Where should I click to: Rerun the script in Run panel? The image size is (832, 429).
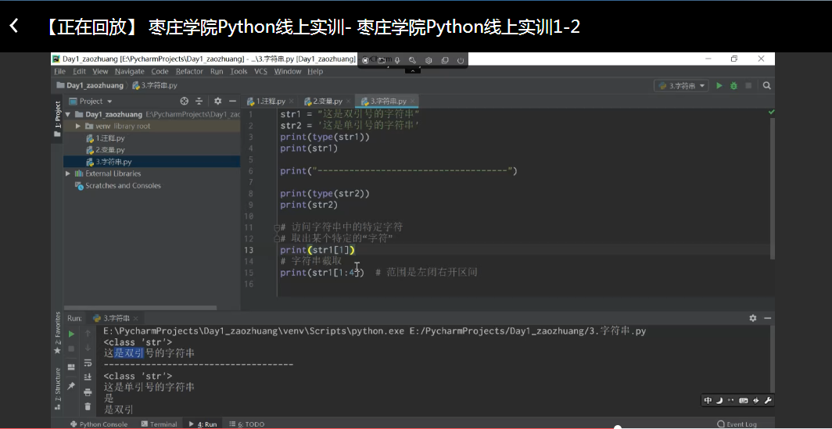[72, 334]
